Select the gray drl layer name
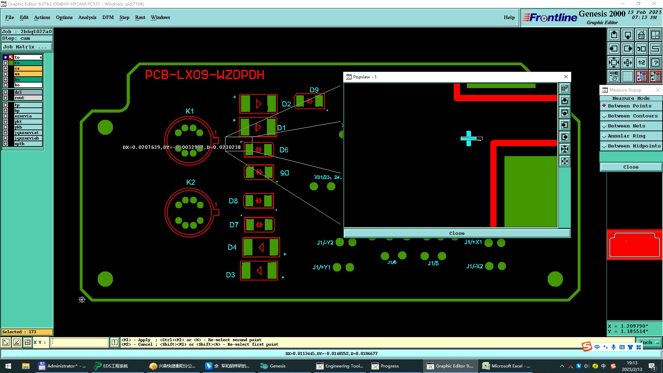Image resolution: width=663 pixels, height=373 pixels. [x=28, y=92]
